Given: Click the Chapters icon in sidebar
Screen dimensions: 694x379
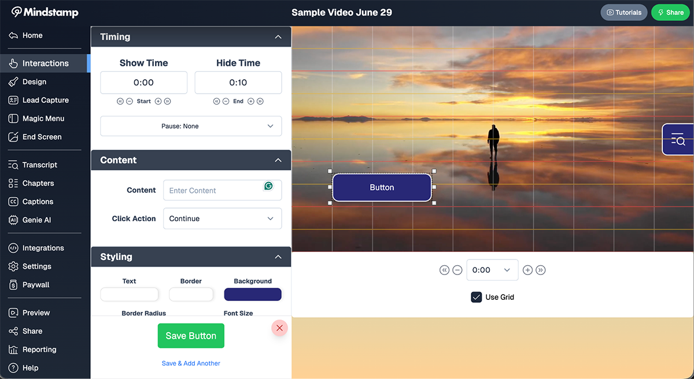Looking at the screenshot, I should click(x=13, y=183).
